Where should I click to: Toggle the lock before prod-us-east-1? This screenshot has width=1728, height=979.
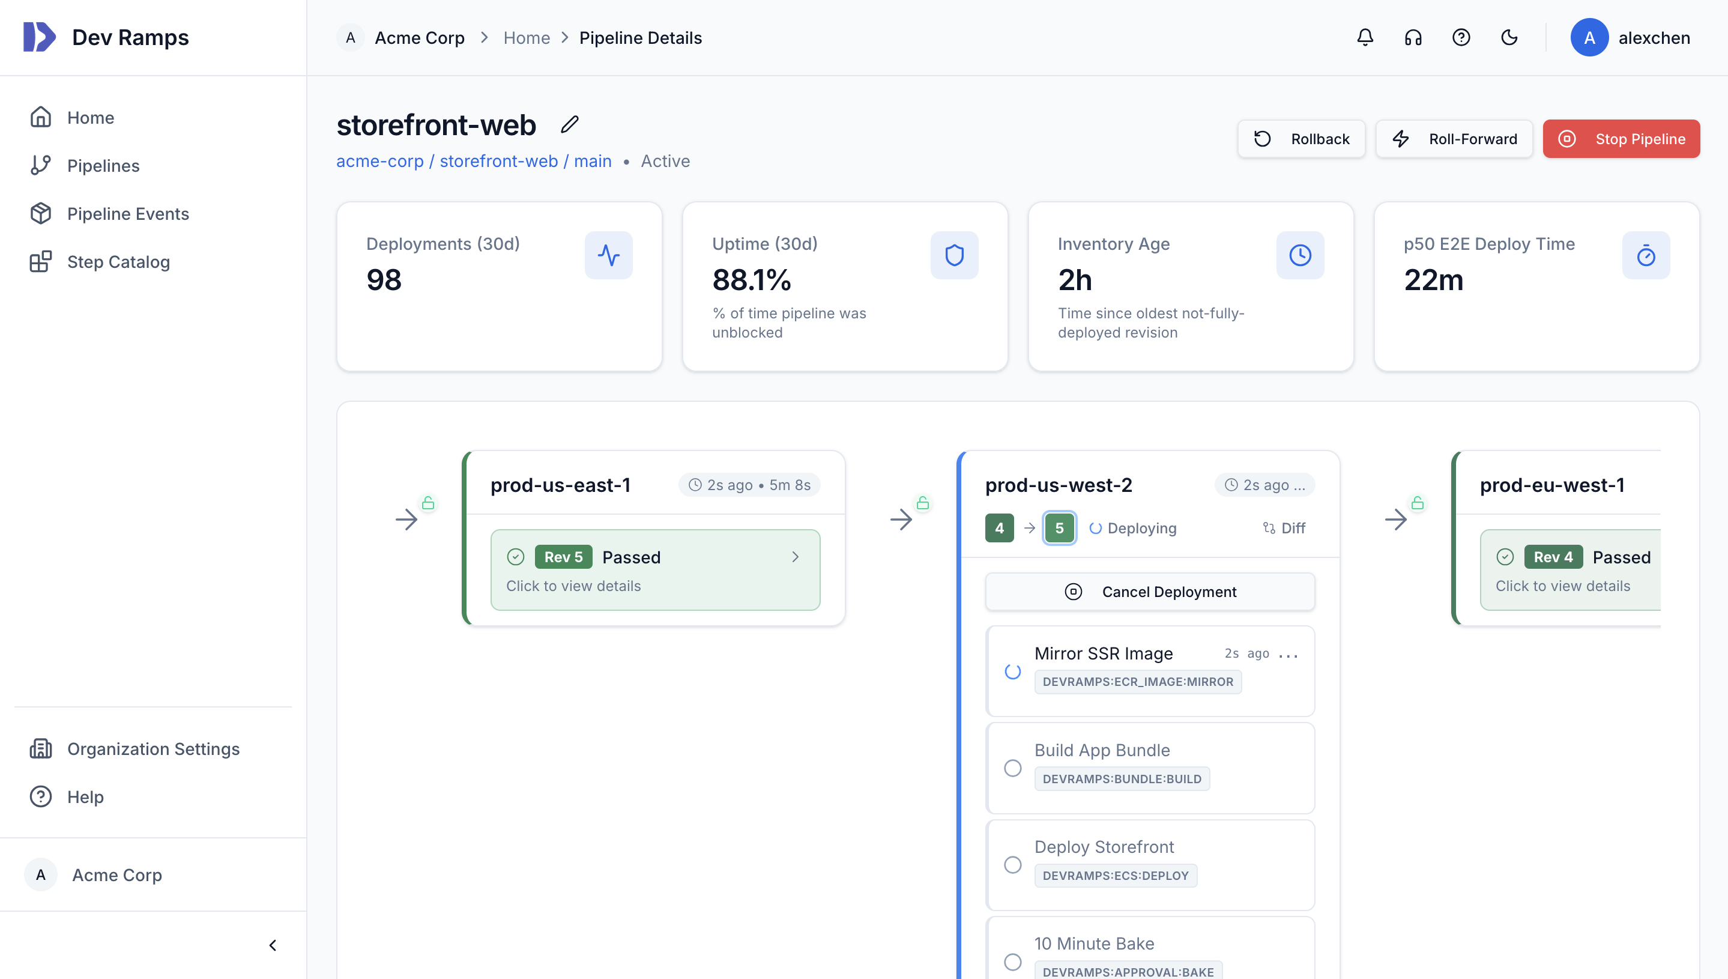point(428,502)
